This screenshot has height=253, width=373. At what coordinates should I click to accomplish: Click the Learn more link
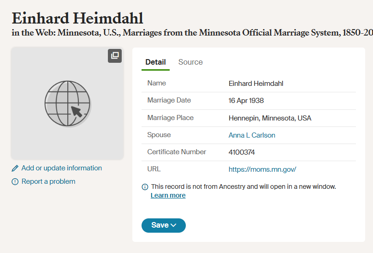pyautogui.click(x=168, y=195)
